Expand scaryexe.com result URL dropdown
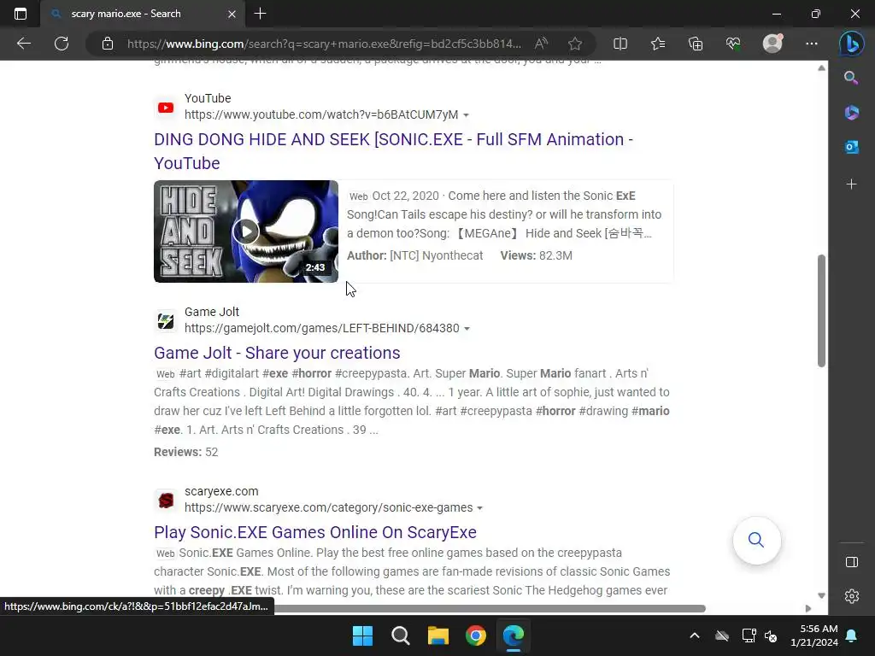This screenshot has width=875, height=656. pyautogui.click(x=480, y=509)
